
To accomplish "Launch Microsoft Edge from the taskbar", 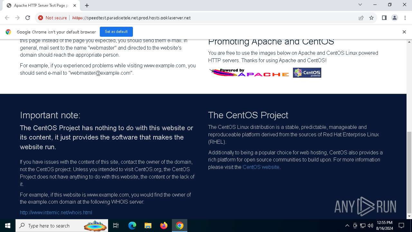I will click(x=132, y=226).
